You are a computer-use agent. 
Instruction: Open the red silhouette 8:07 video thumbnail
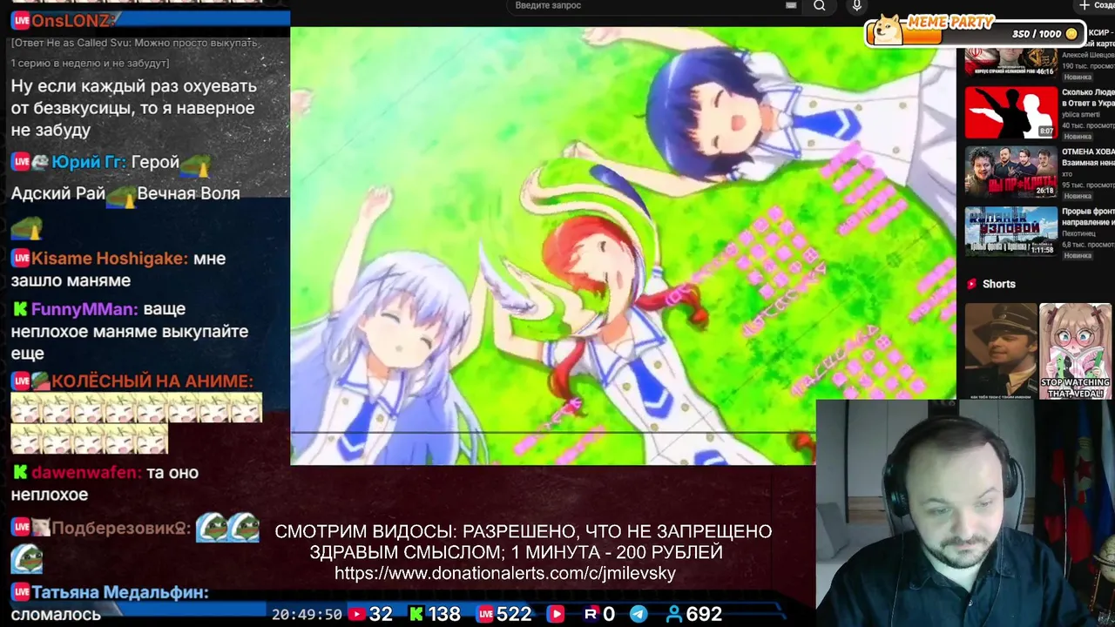tap(1010, 111)
